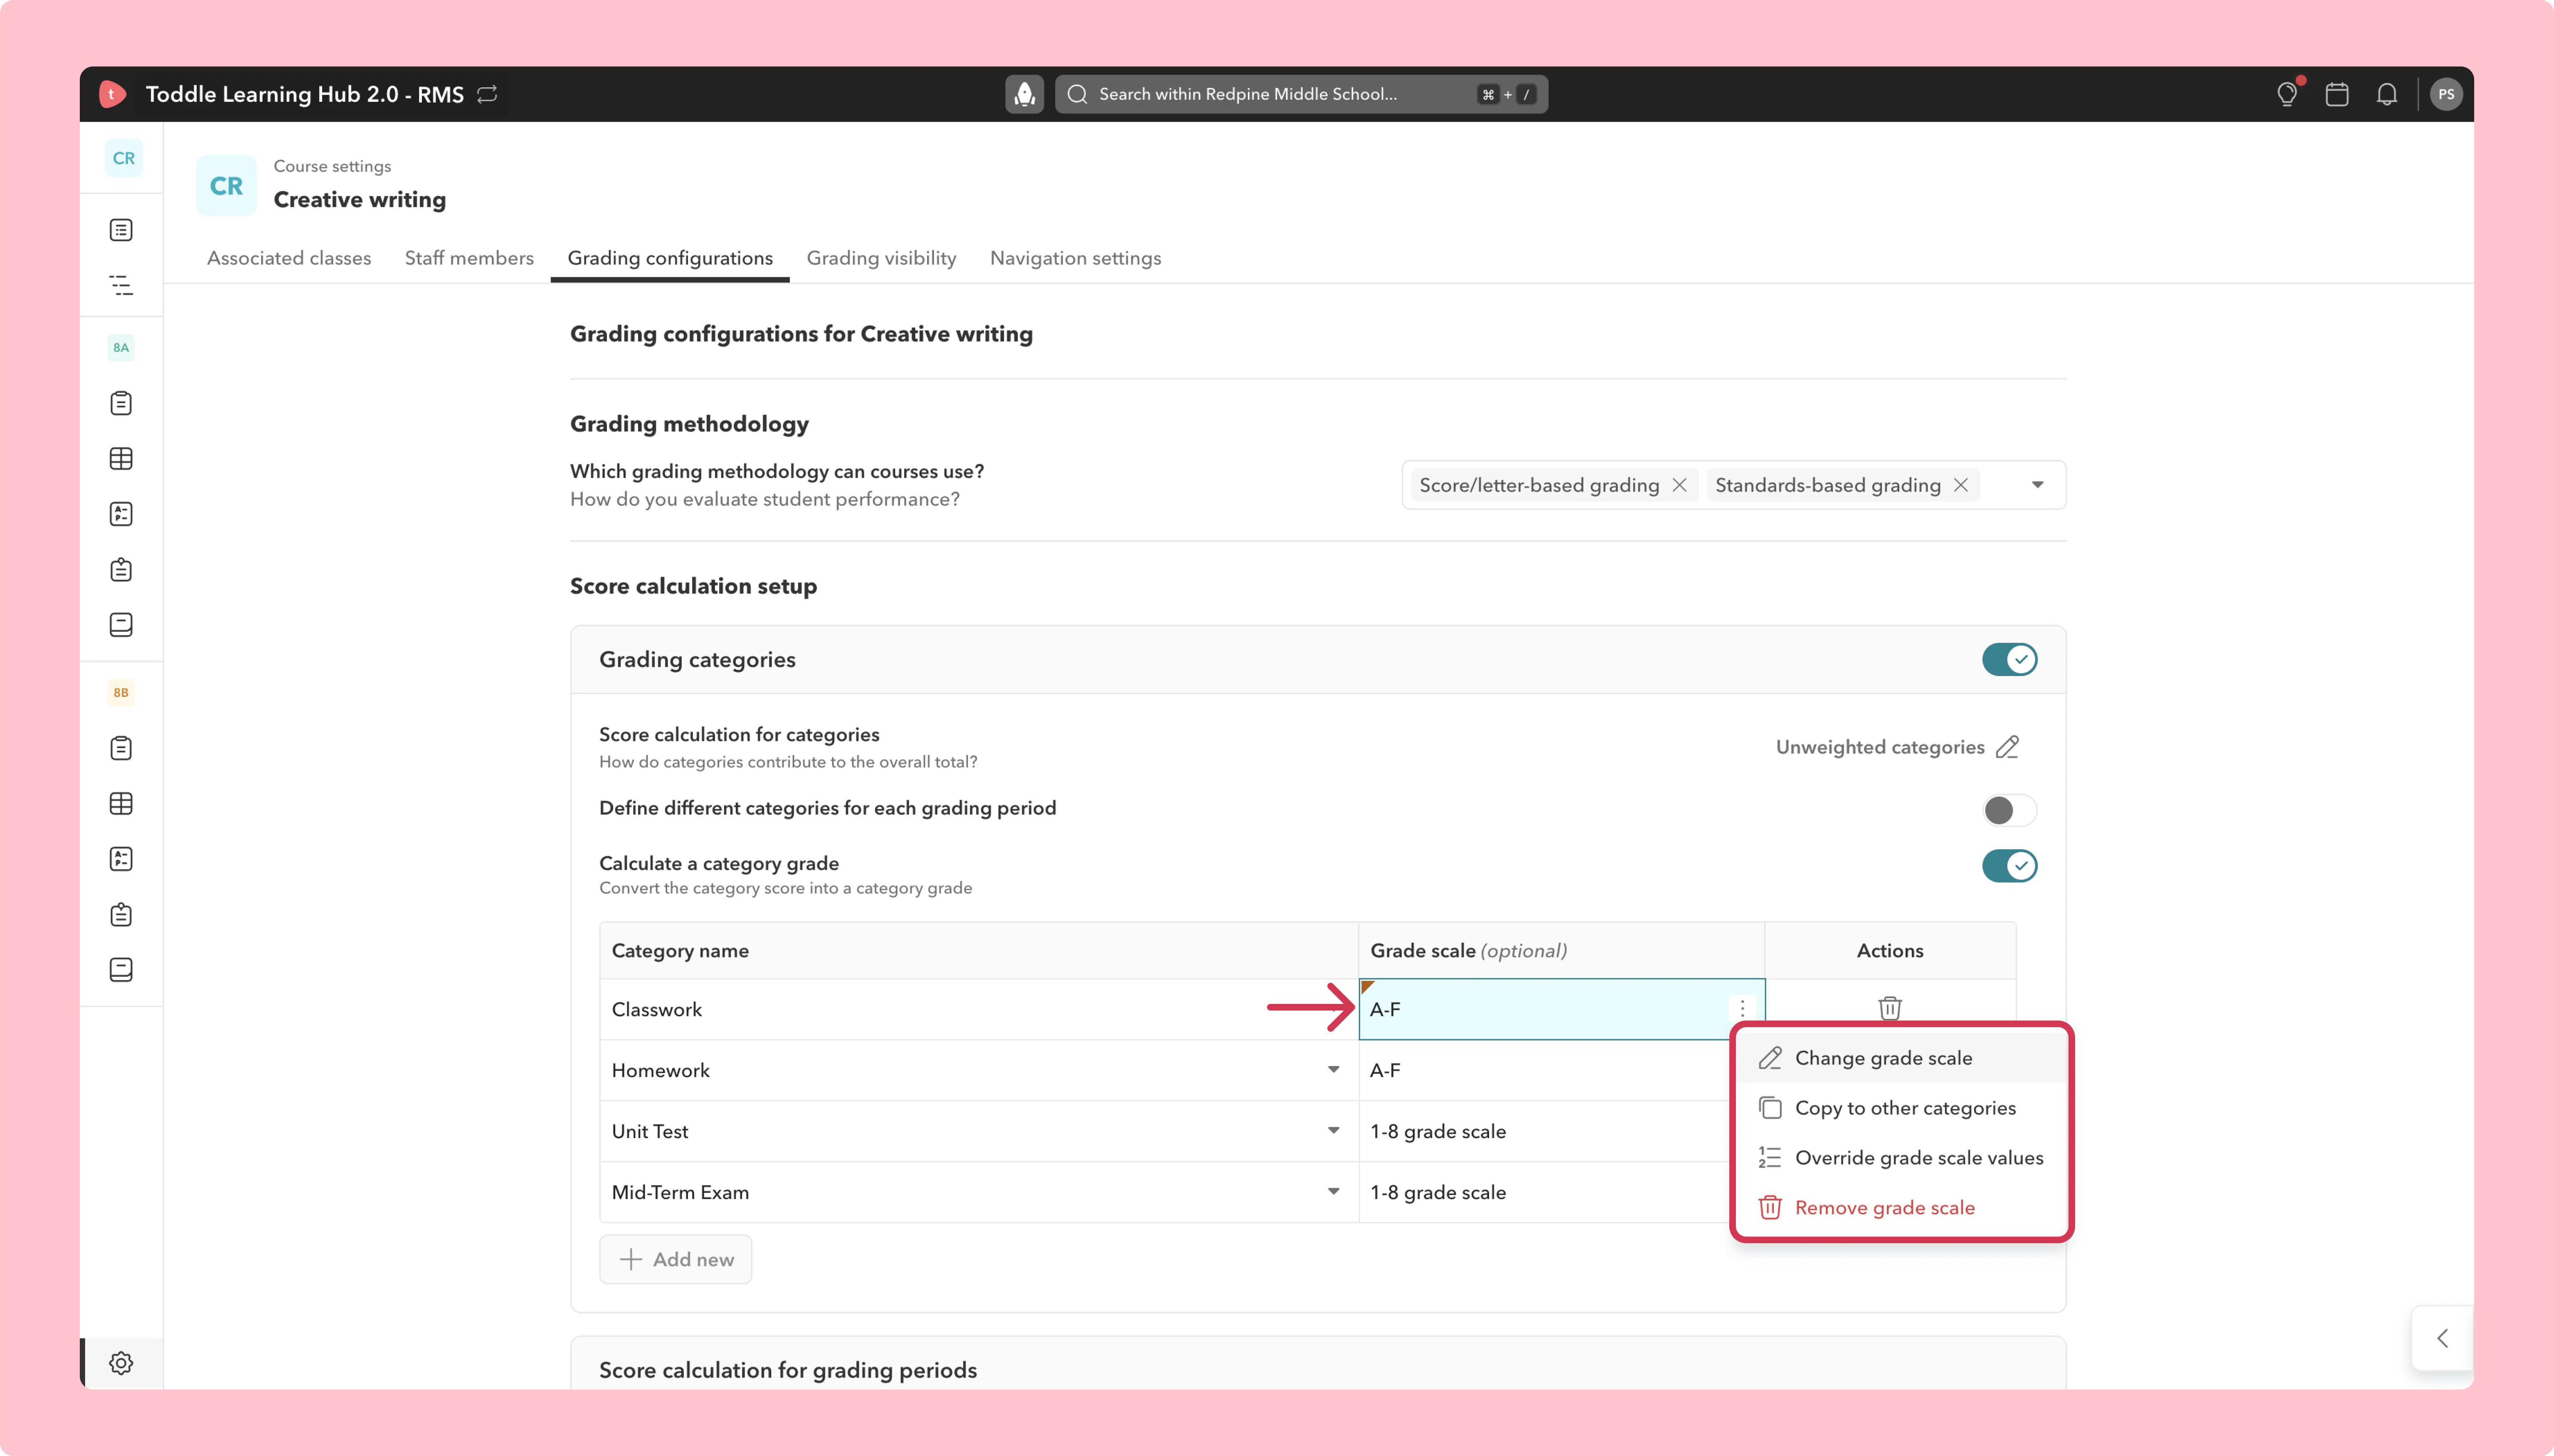Screen dimensions: 2554x1456
Task: Expand the Mid-Term Exam category dropdown arrow
Action: pyautogui.click(x=1333, y=1192)
